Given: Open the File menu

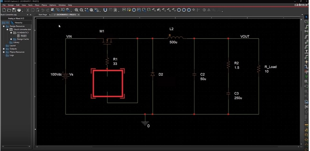Looking at the screenshot, I should 4,5.
